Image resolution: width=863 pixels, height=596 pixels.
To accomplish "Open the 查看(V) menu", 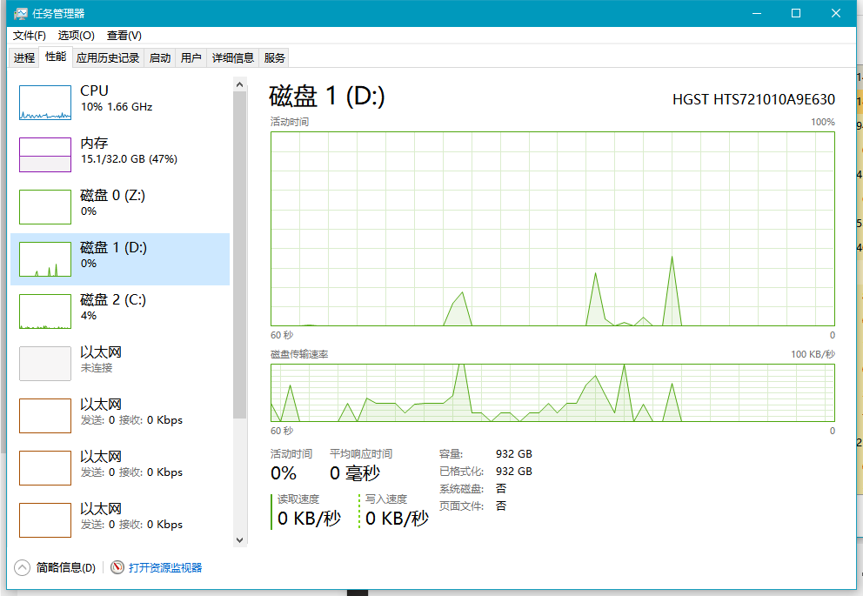I will click(x=124, y=36).
